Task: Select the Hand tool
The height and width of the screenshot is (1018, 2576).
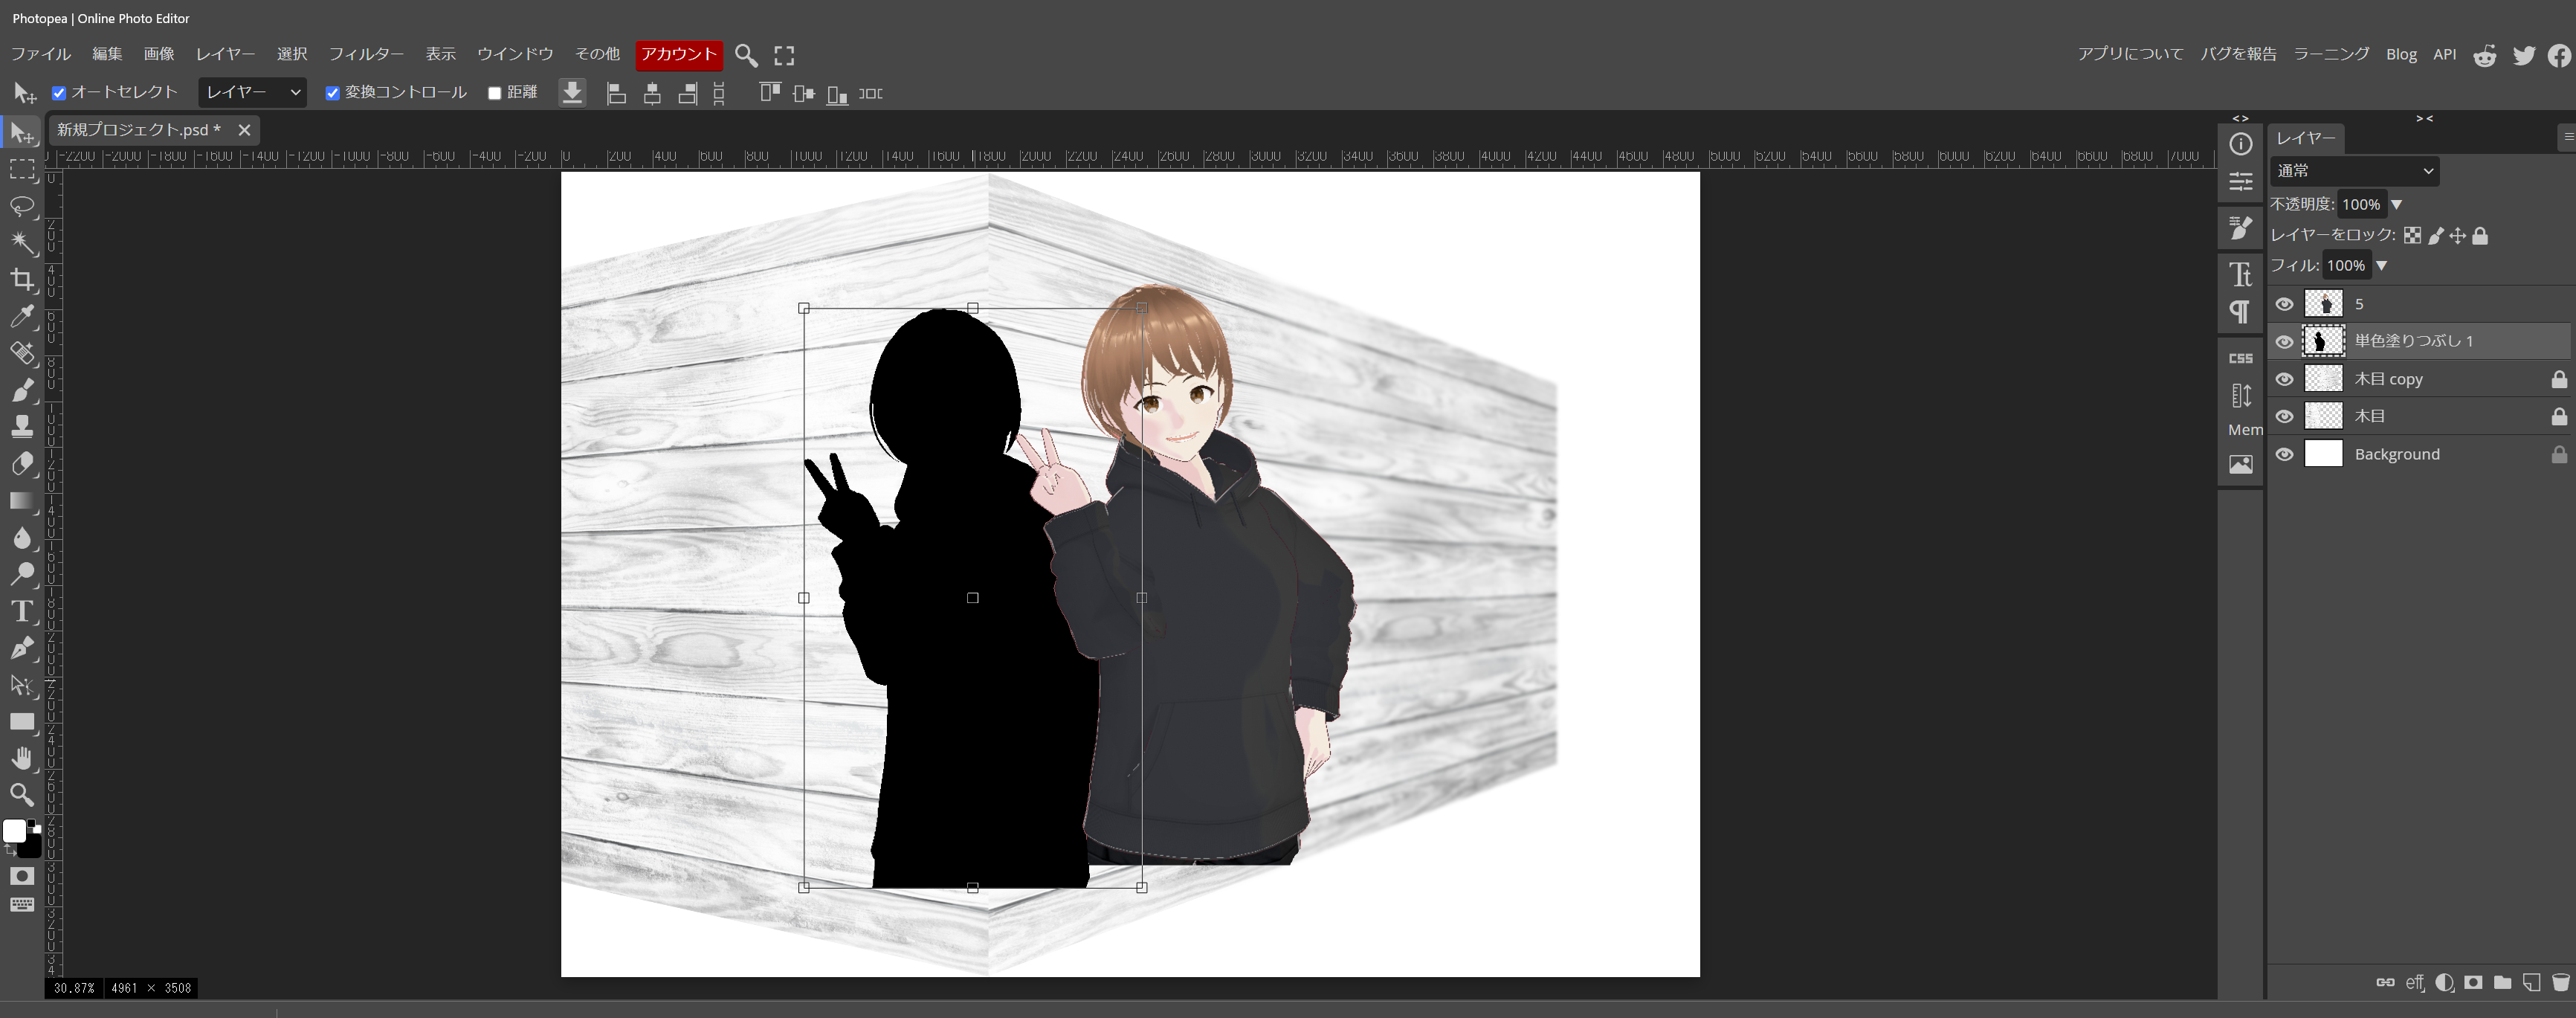Action: click(x=22, y=758)
